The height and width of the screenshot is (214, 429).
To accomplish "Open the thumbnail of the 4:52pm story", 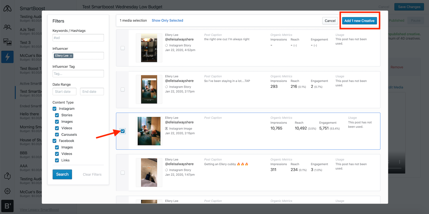I will click(x=149, y=48).
